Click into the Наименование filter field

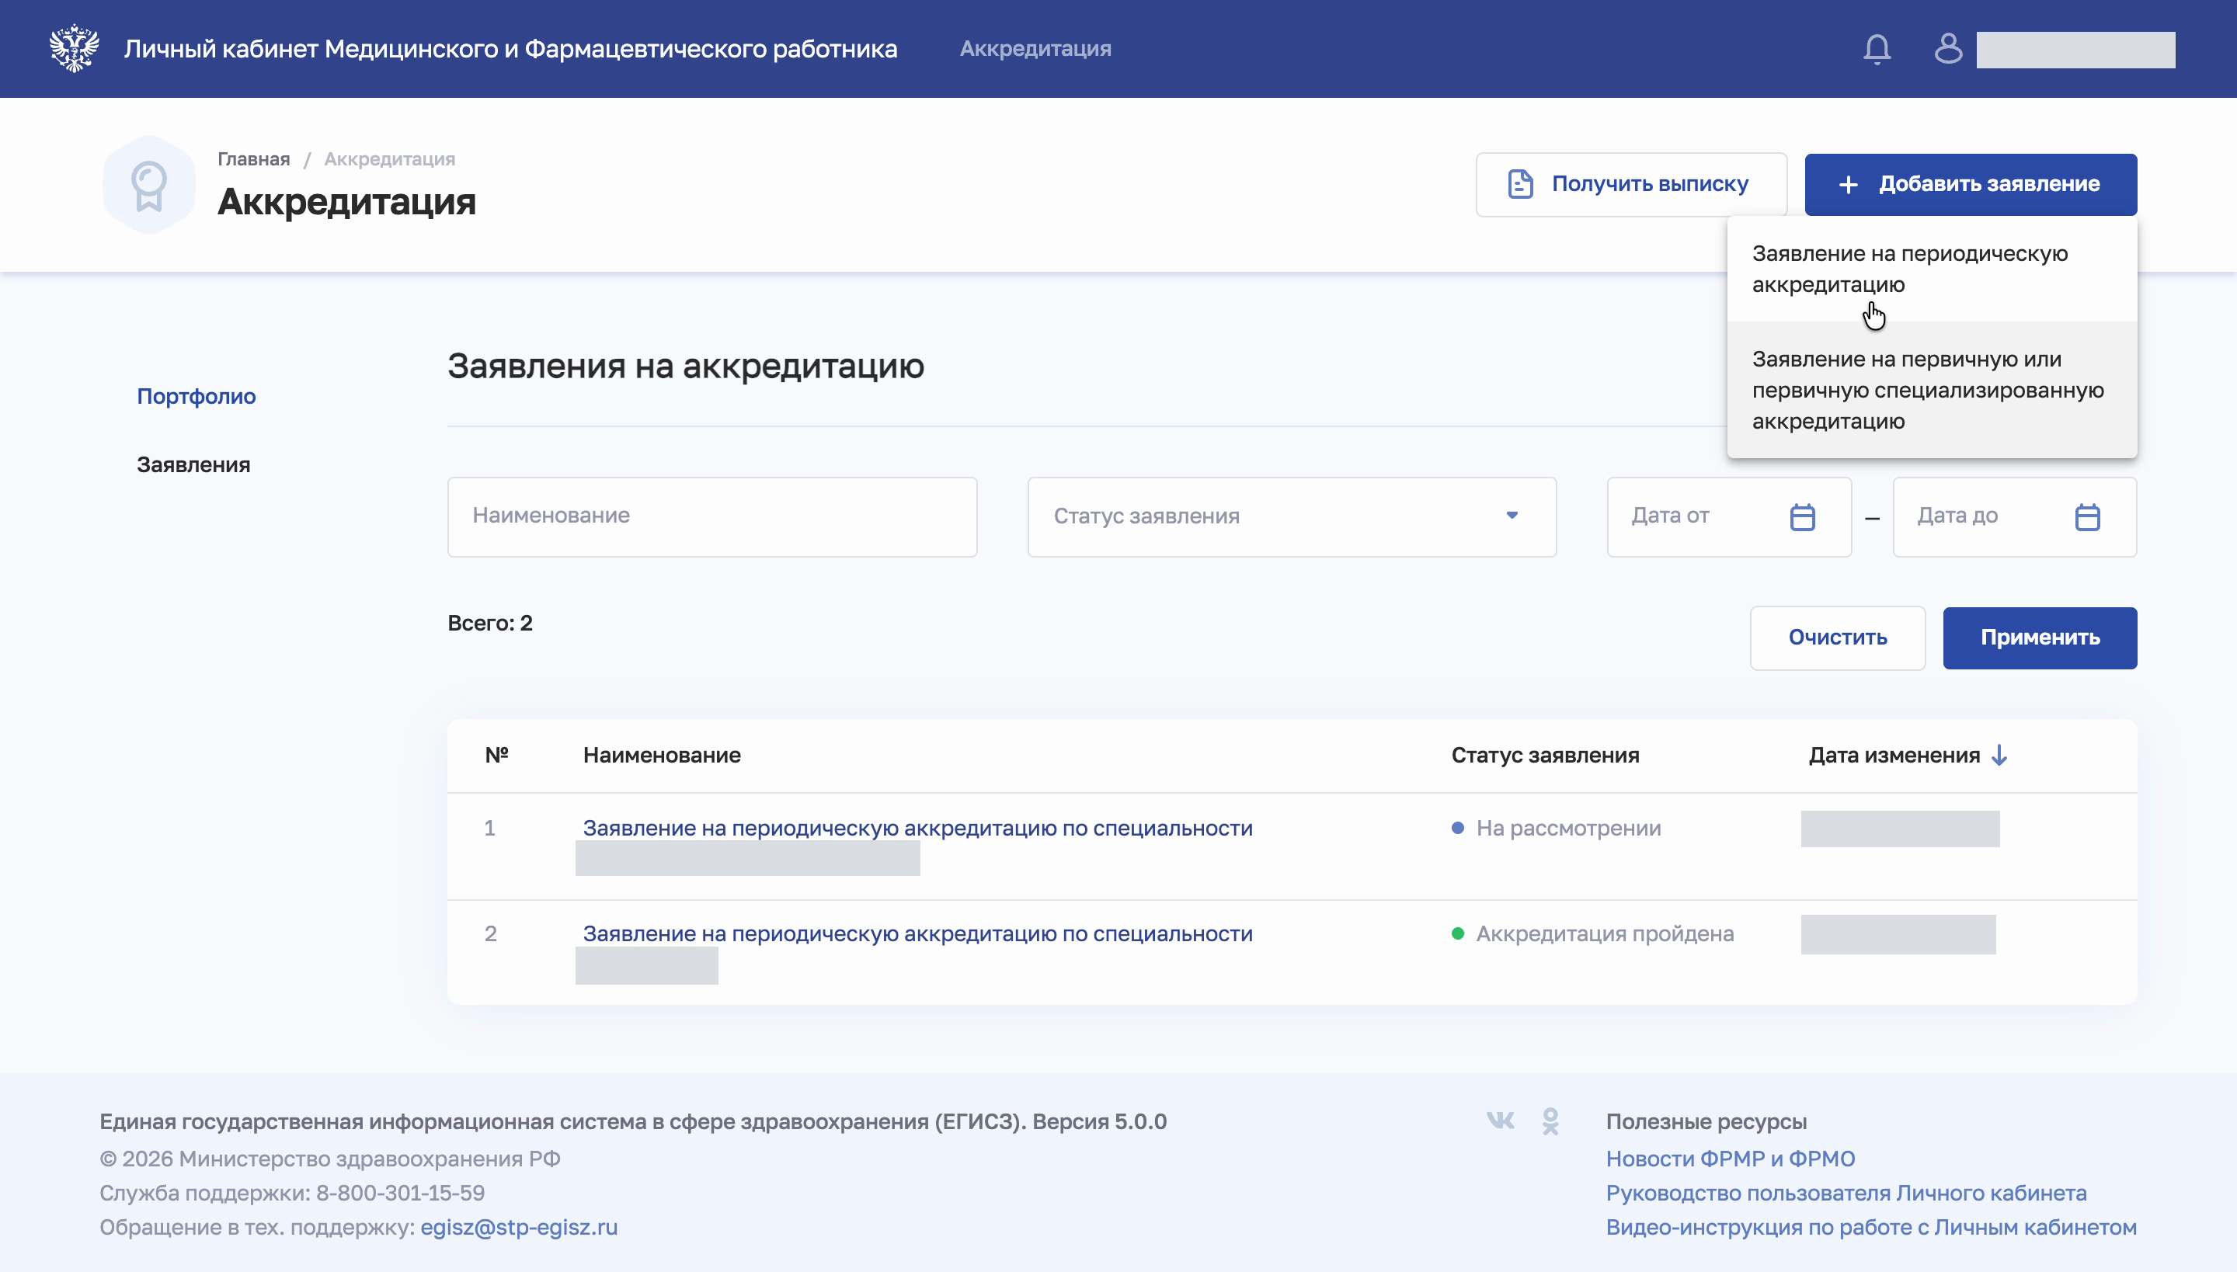(x=712, y=517)
